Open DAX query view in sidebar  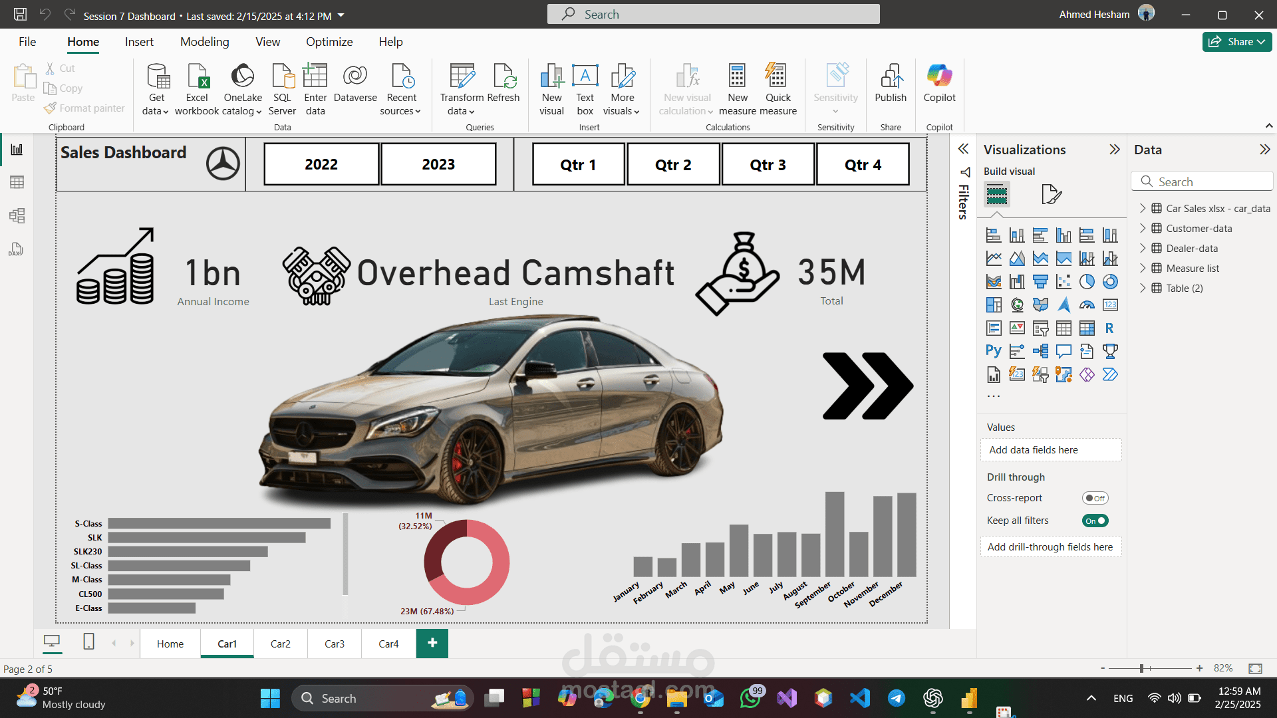click(x=17, y=249)
